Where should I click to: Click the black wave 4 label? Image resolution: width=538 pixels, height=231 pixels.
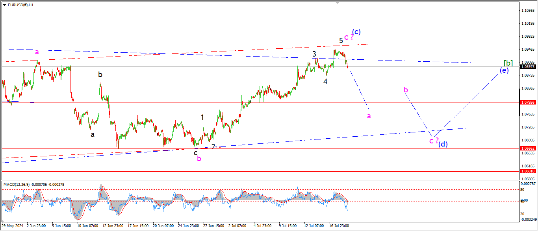tap(325, 81)
